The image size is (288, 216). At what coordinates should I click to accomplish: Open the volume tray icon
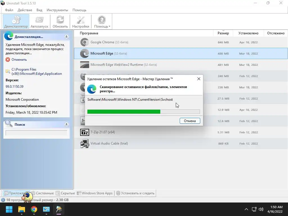click(261, 209)
